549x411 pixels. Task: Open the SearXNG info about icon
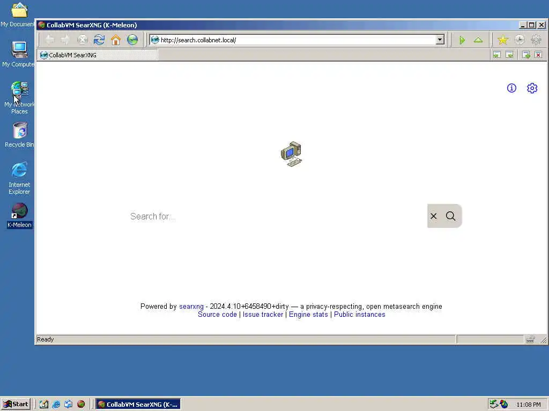tap(511, 88)
